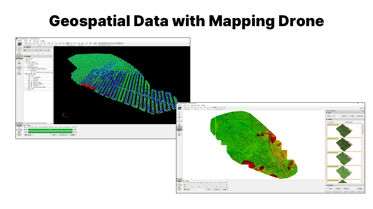This screenshot has height=209, width=373.
Task: Click the draw button in mosaic editor panel
Action: point(344,116)
